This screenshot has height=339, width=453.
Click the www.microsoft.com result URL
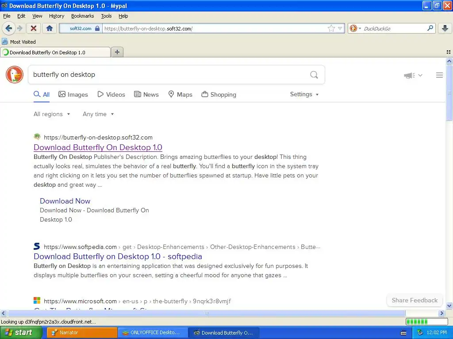pos(81,301)
